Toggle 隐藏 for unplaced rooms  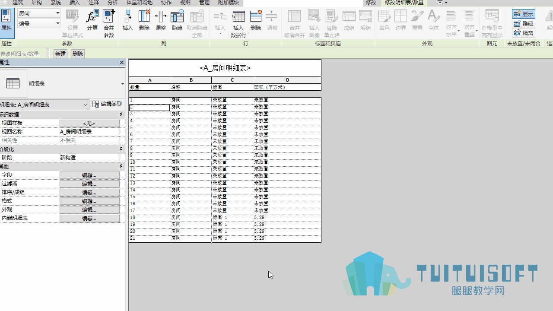coord(524,24)
